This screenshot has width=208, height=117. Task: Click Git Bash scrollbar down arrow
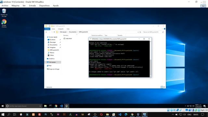(x=150, y=76)
